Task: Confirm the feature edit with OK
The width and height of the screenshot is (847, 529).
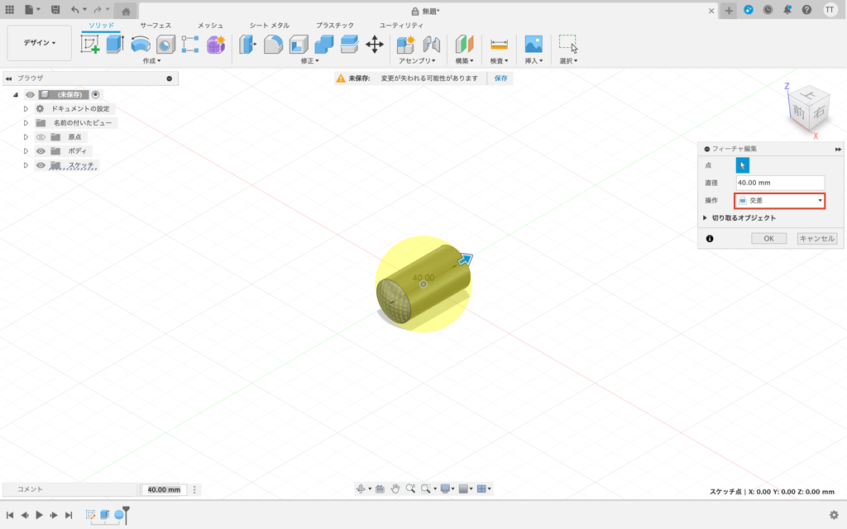Action: coord(768,239)
